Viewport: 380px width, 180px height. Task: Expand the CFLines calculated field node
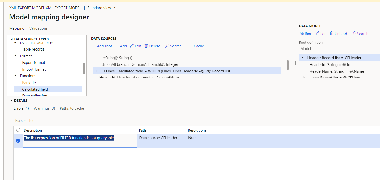(96, 71)
